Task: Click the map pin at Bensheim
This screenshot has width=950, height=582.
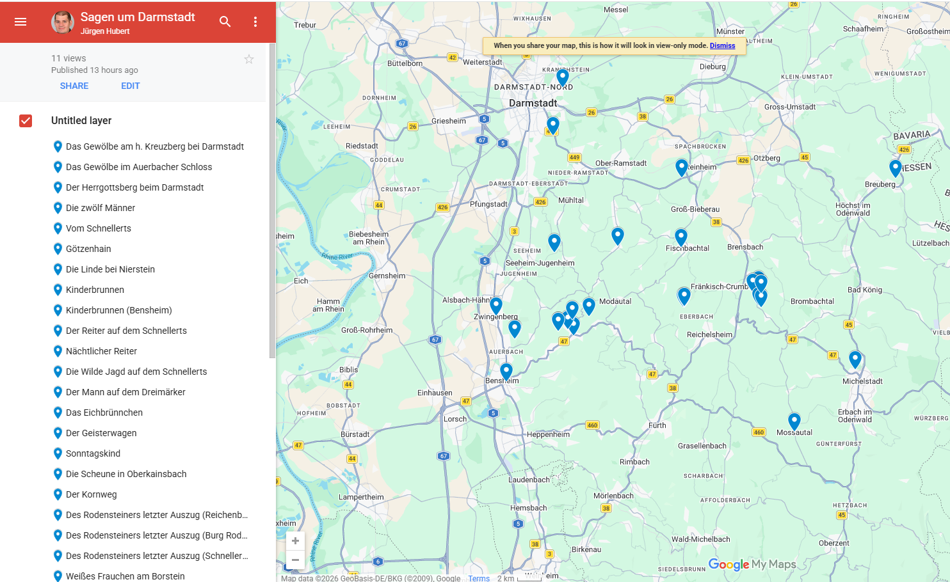Action: coord(506,371)
